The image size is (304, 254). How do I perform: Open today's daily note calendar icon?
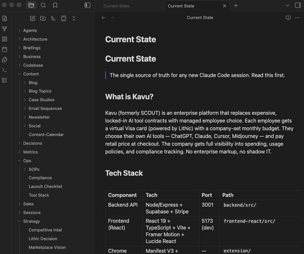tap(5, 49)
